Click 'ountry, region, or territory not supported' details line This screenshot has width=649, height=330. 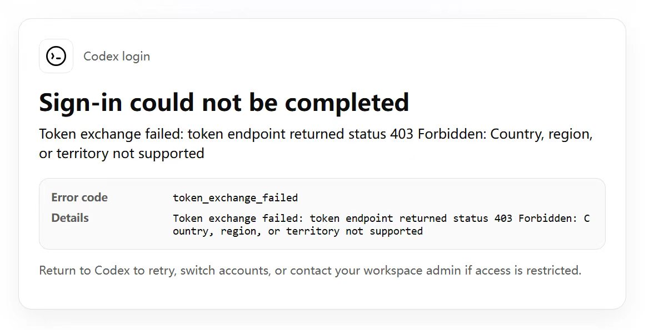pyautogui.click(x=298, y=231)
